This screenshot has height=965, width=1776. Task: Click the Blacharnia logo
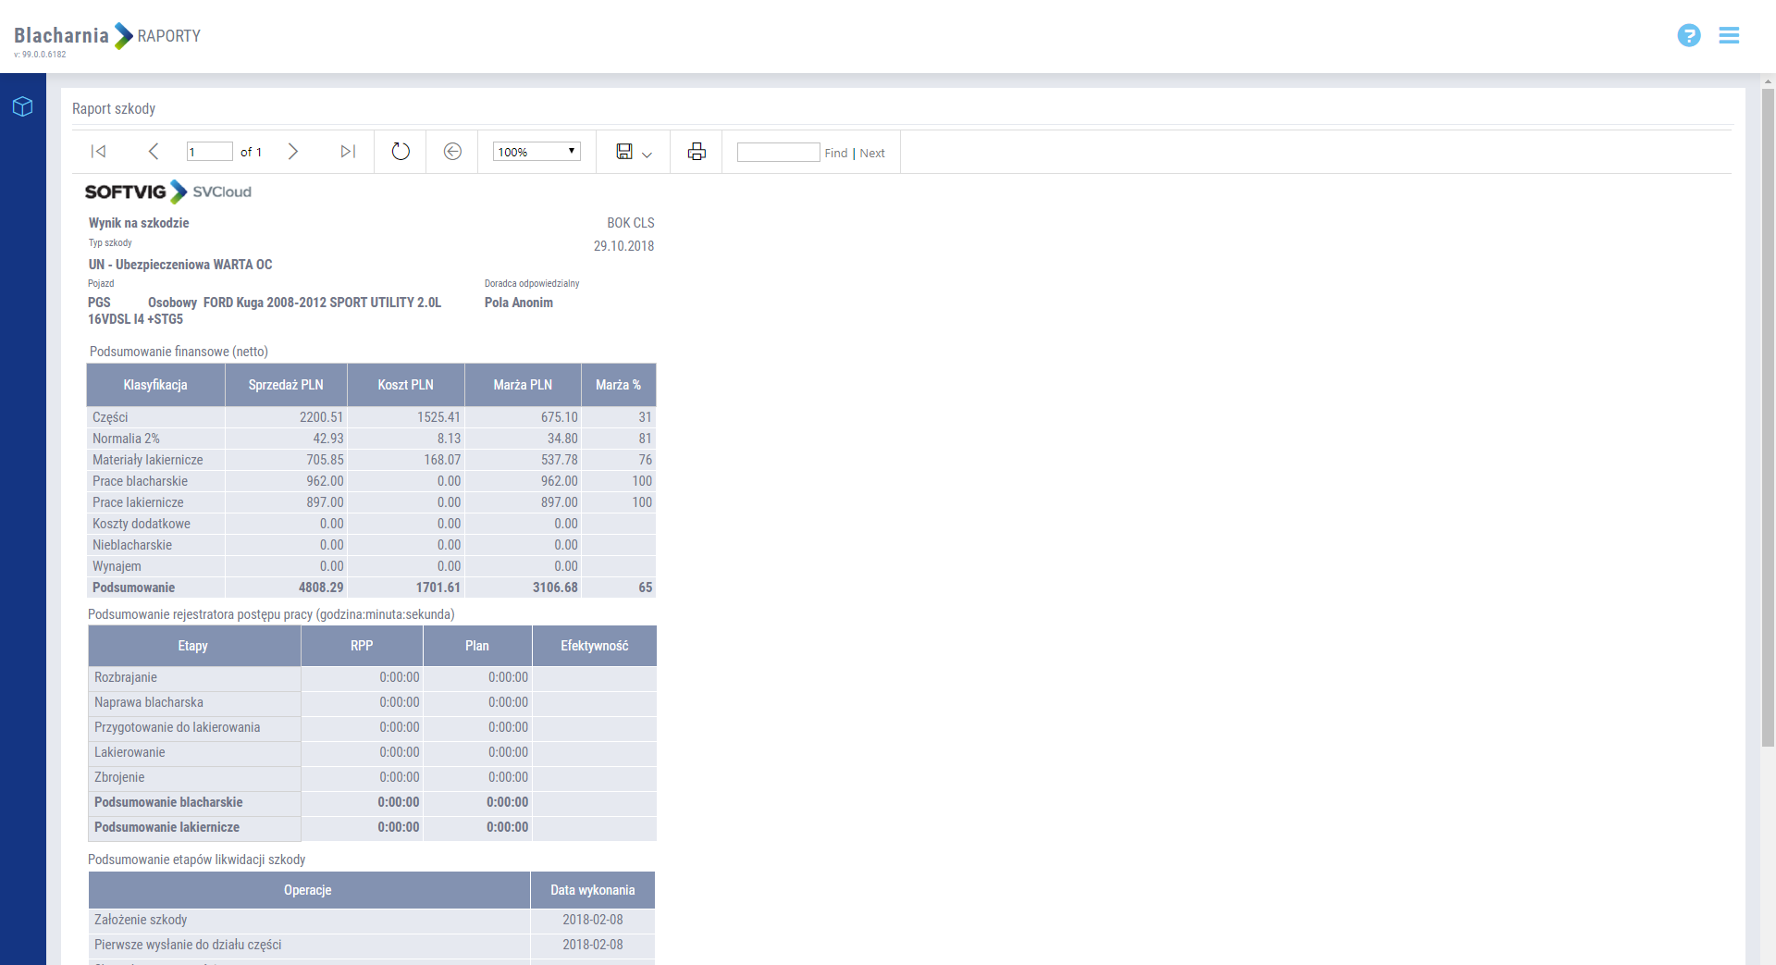point(61,36)
